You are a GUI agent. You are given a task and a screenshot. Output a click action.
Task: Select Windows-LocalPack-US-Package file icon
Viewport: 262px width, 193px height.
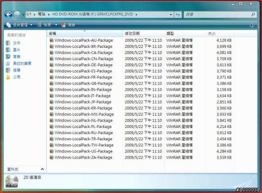coord(52,151)
